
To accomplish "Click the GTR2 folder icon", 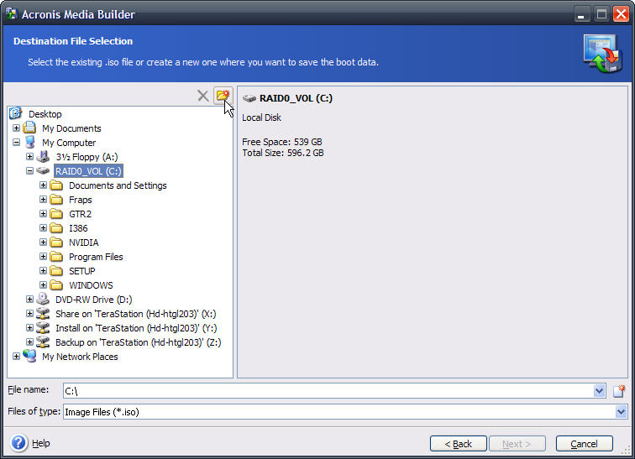I will tap(56, 214).
